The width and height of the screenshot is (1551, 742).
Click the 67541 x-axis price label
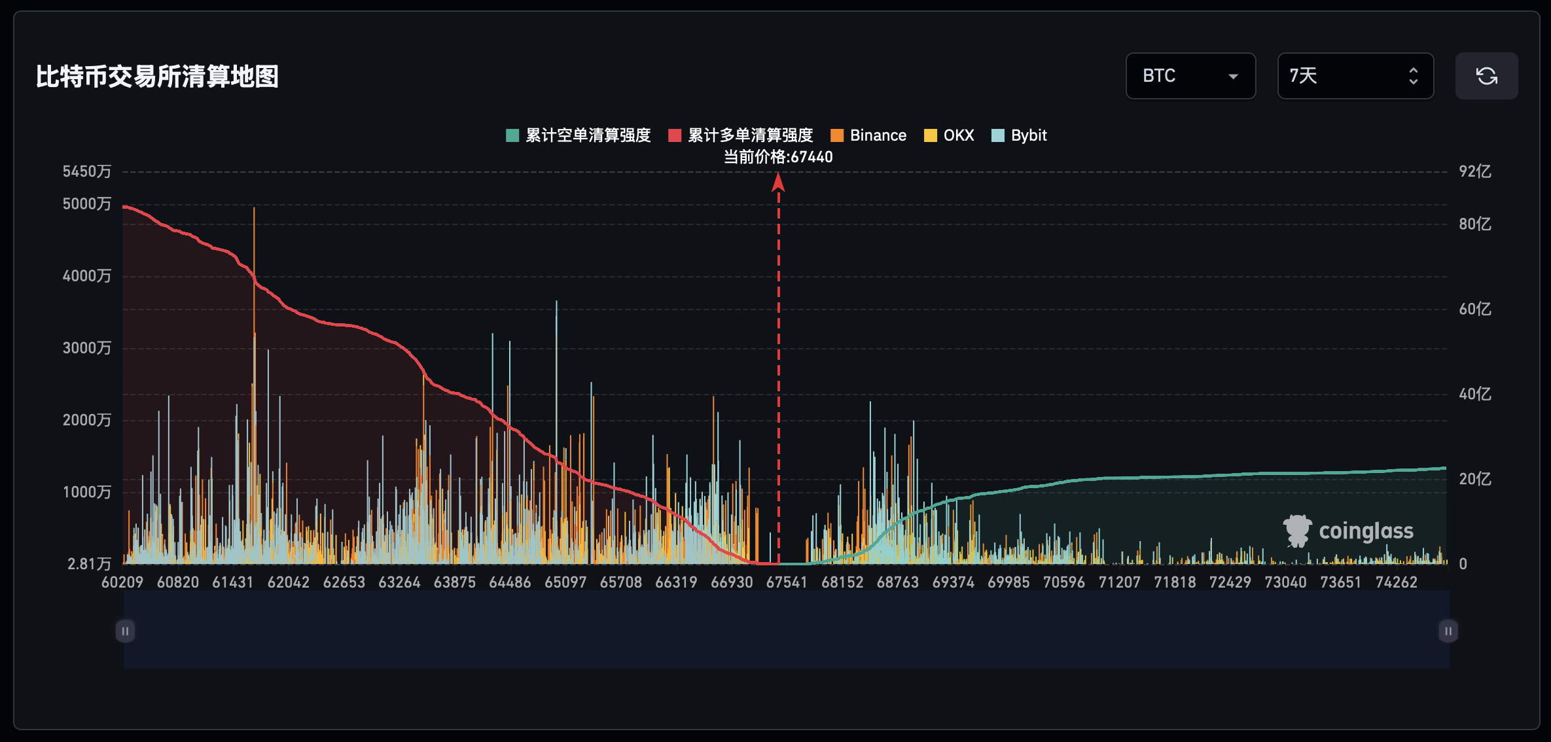point(787,582)
